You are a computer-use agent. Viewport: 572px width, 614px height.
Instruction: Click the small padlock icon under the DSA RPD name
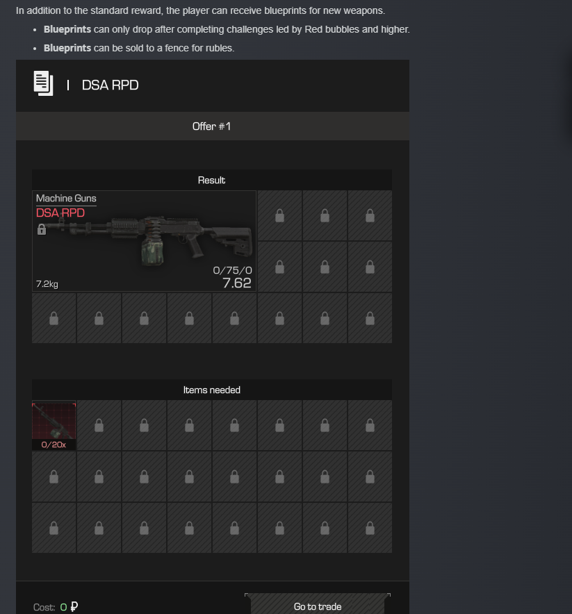(42, 229)
